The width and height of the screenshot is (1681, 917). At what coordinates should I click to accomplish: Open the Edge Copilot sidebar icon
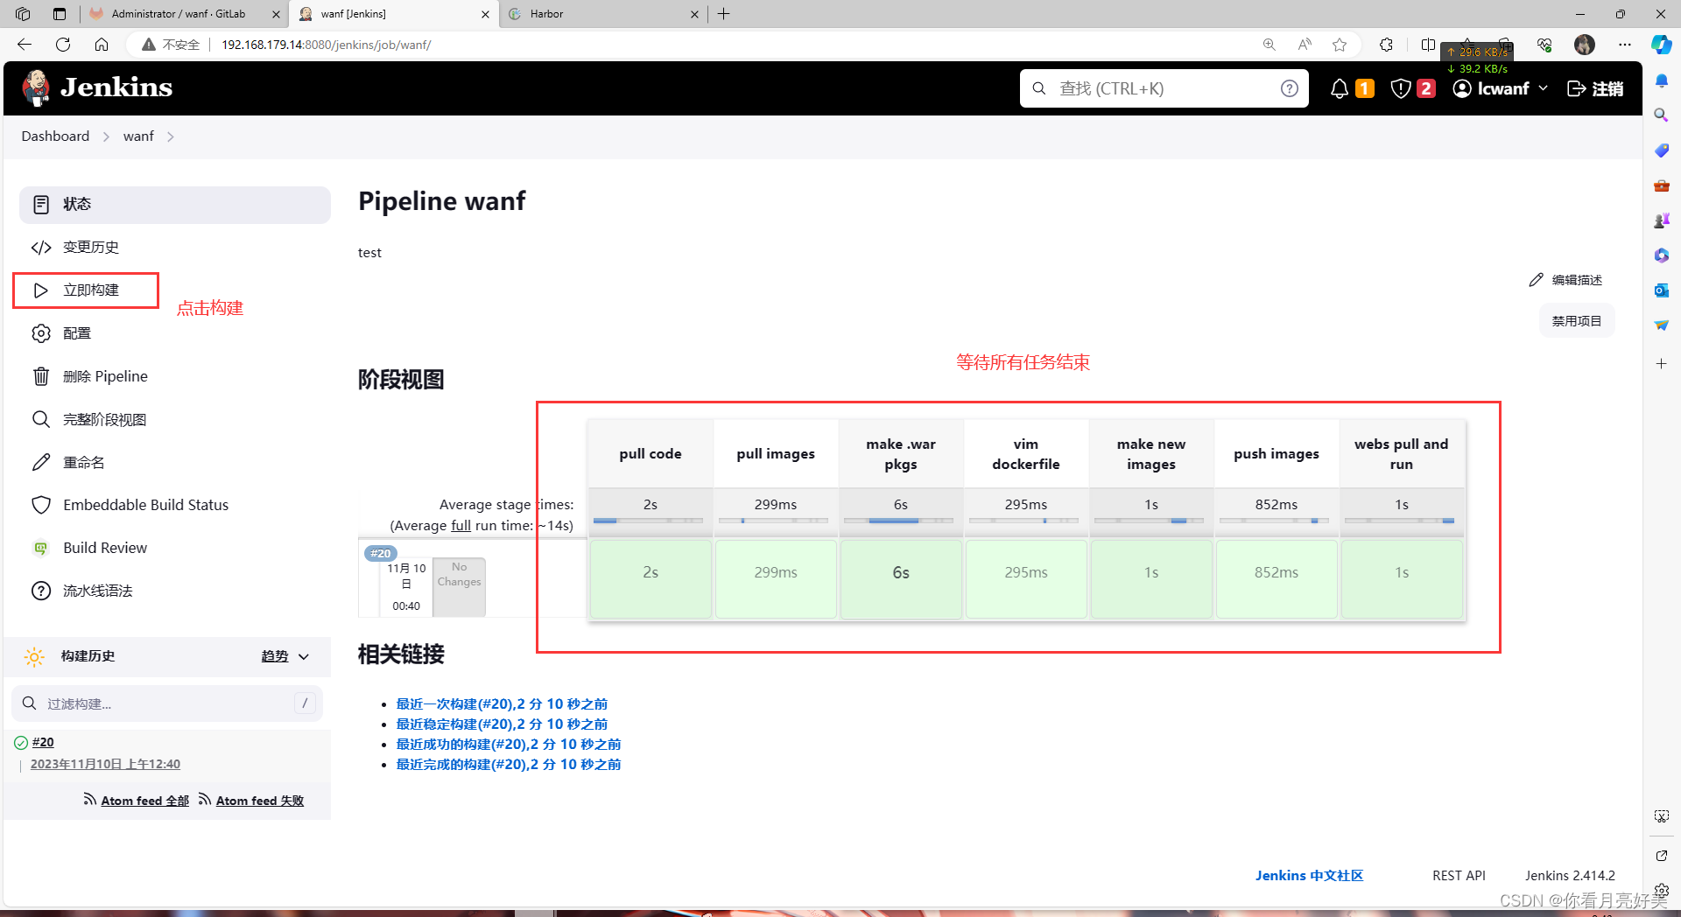(x=1661, y=45)
